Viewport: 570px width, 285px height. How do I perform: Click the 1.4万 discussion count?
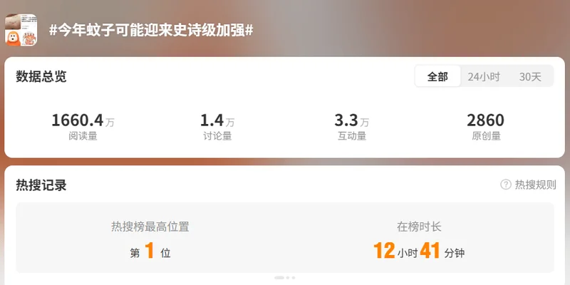(217, 120)
